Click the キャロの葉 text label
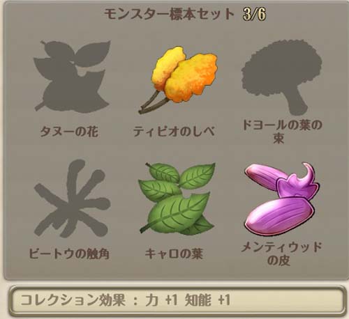The height and width of the screenshot is (319, 349). (174, 254)
